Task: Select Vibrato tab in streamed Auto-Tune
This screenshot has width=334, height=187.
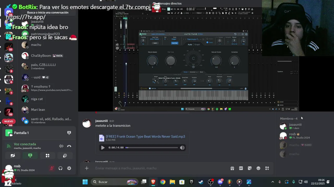Action: point(186,72)
